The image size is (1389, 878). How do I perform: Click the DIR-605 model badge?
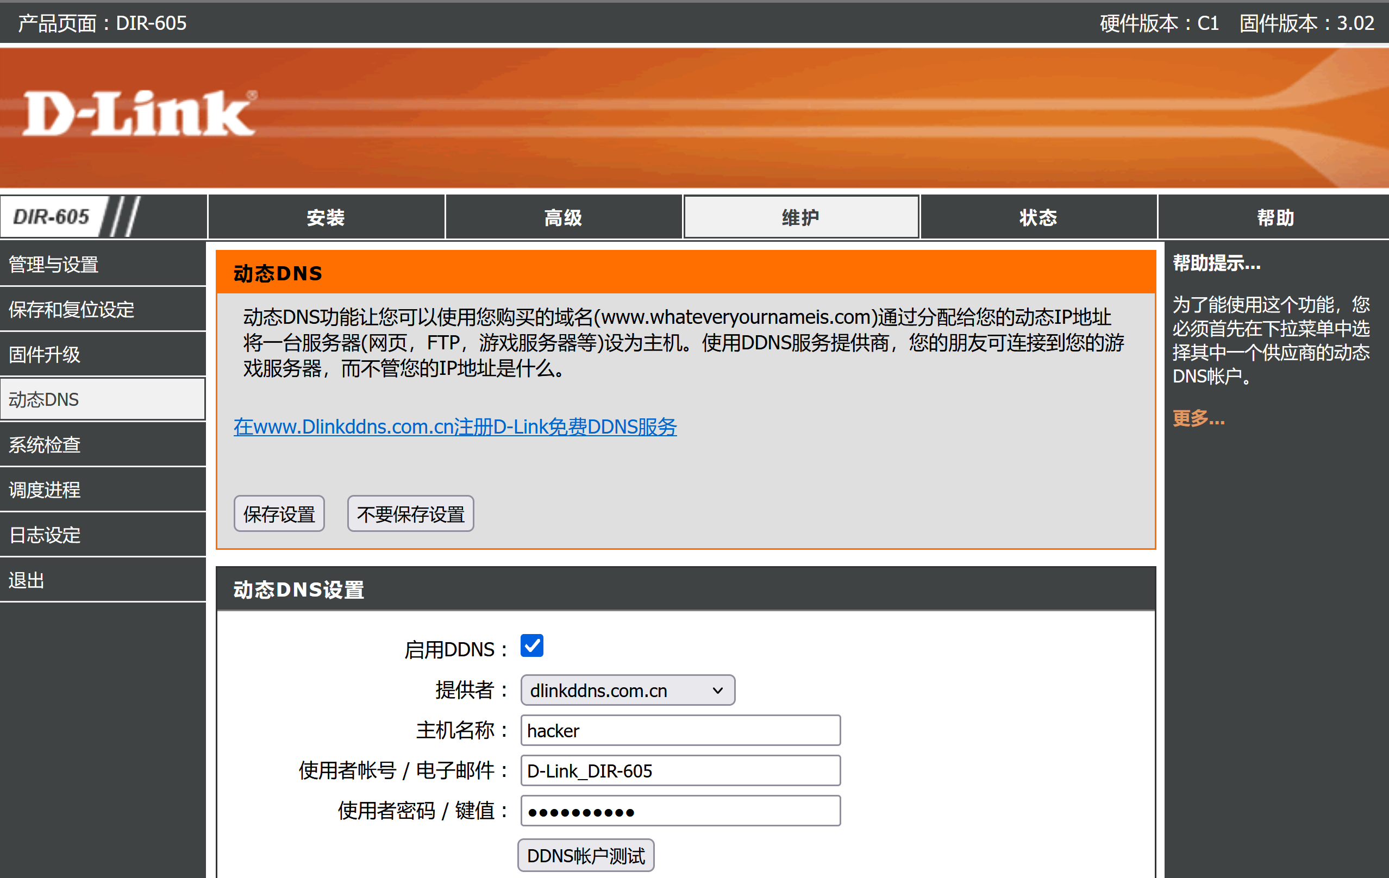pyautogui.click(x=52, y=217)
